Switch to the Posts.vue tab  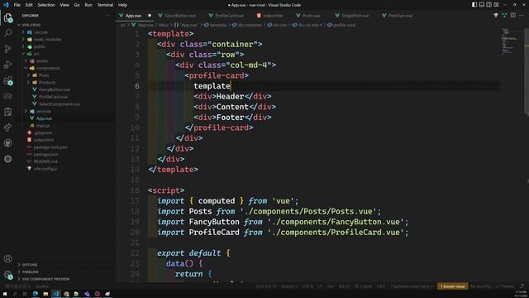311,16
